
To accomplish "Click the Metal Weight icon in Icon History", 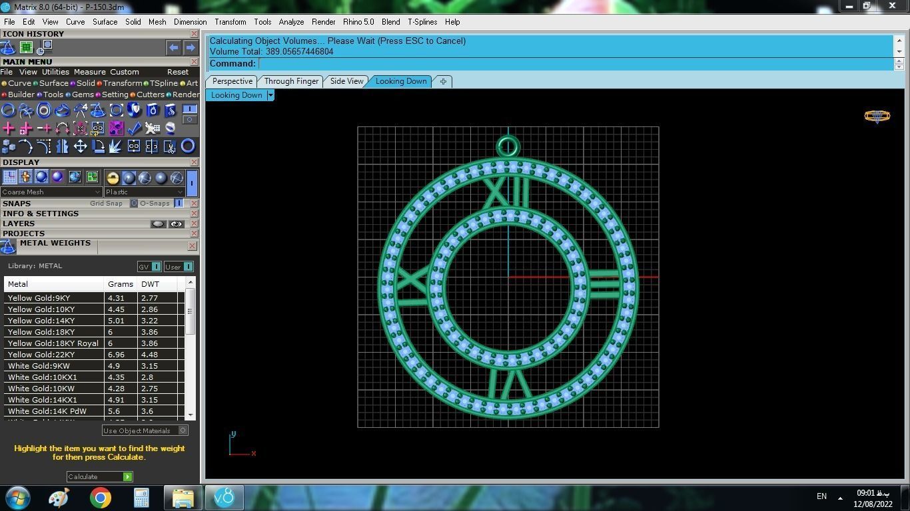I will point(8,47).
